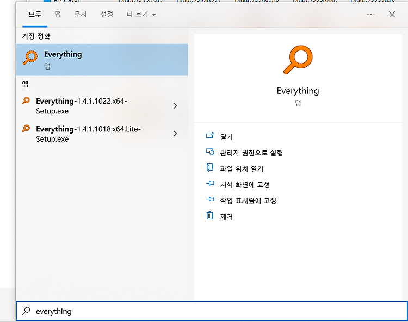Screen dimensions: 408x322
Task: Click the search box containing everything
Action: click(212, 311)
